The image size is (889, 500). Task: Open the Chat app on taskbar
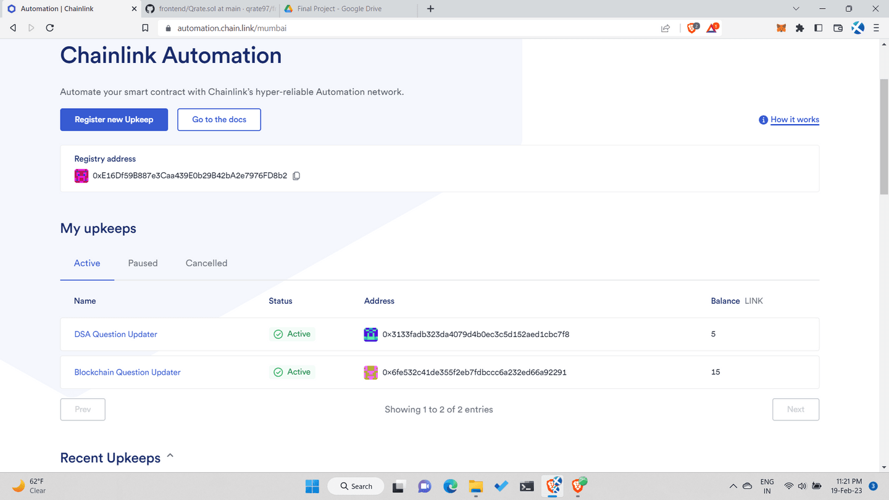[424, 486]
